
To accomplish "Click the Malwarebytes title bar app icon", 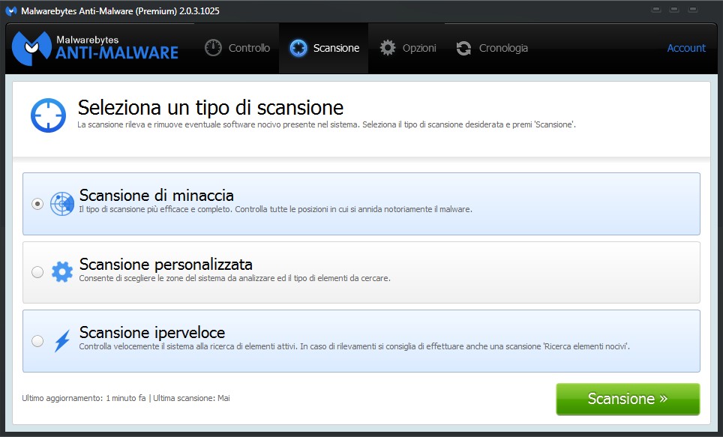I will click(x=11, y=10).
